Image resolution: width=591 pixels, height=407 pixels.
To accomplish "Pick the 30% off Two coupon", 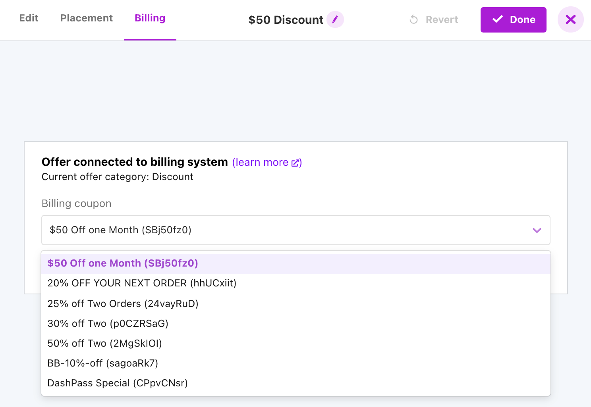I will click(x=108, y=323).
